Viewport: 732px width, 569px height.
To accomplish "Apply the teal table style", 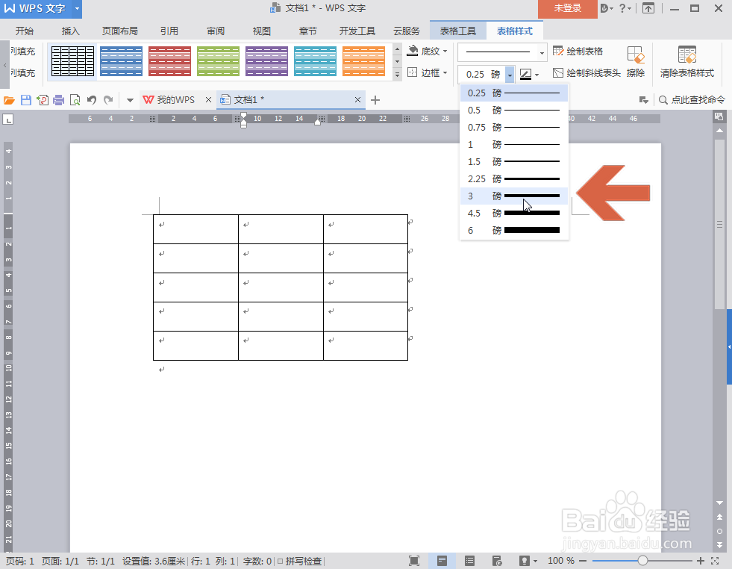I will coord(315,61).
